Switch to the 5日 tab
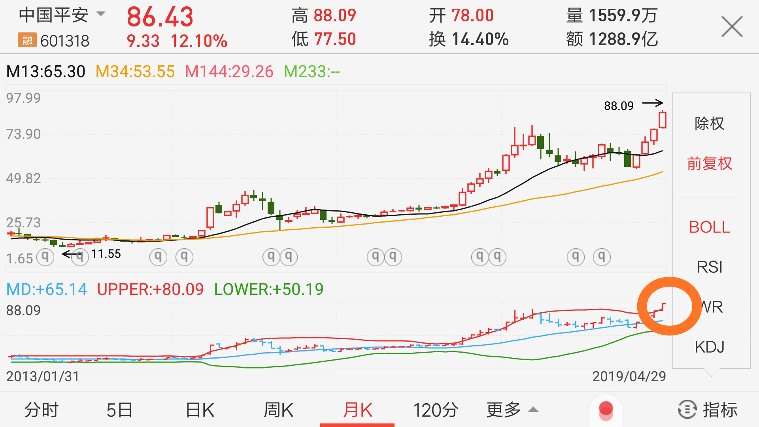 [x=119, y=410]
